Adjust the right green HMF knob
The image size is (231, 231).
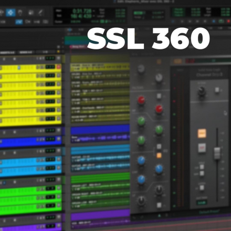tap(159, 130)
